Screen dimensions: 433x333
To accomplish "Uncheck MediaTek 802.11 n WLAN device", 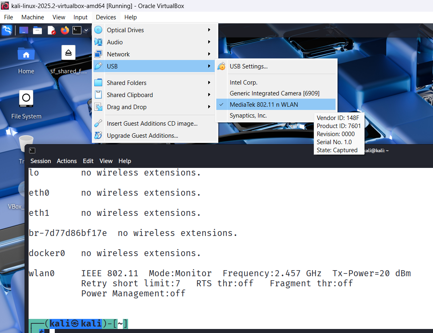I will click(x=264, y=105).
